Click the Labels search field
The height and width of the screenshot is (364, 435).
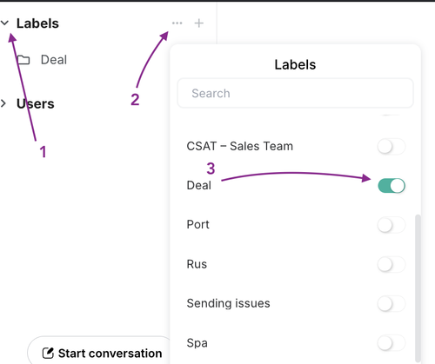pos(295,93)
